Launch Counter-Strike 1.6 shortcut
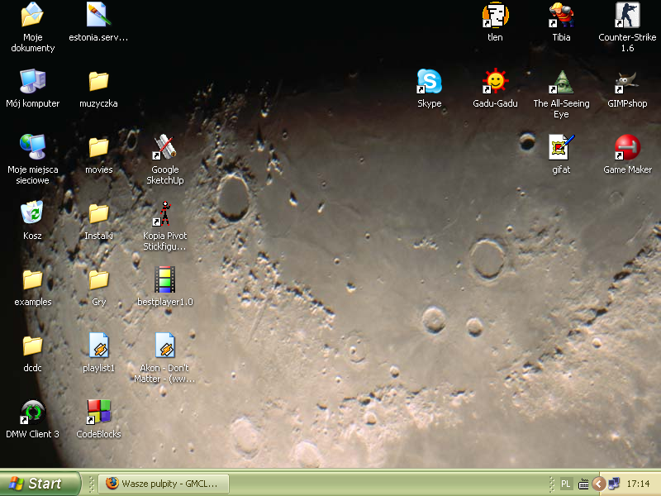The width and height of the screenshot is (661, 496). 627,16
